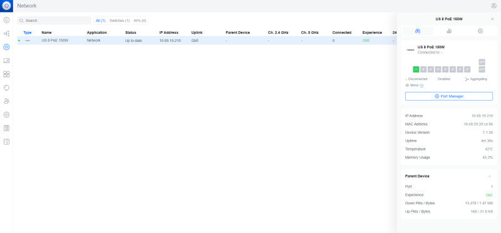Select gray port 5 in port diagram

click(x=445, y=69)
